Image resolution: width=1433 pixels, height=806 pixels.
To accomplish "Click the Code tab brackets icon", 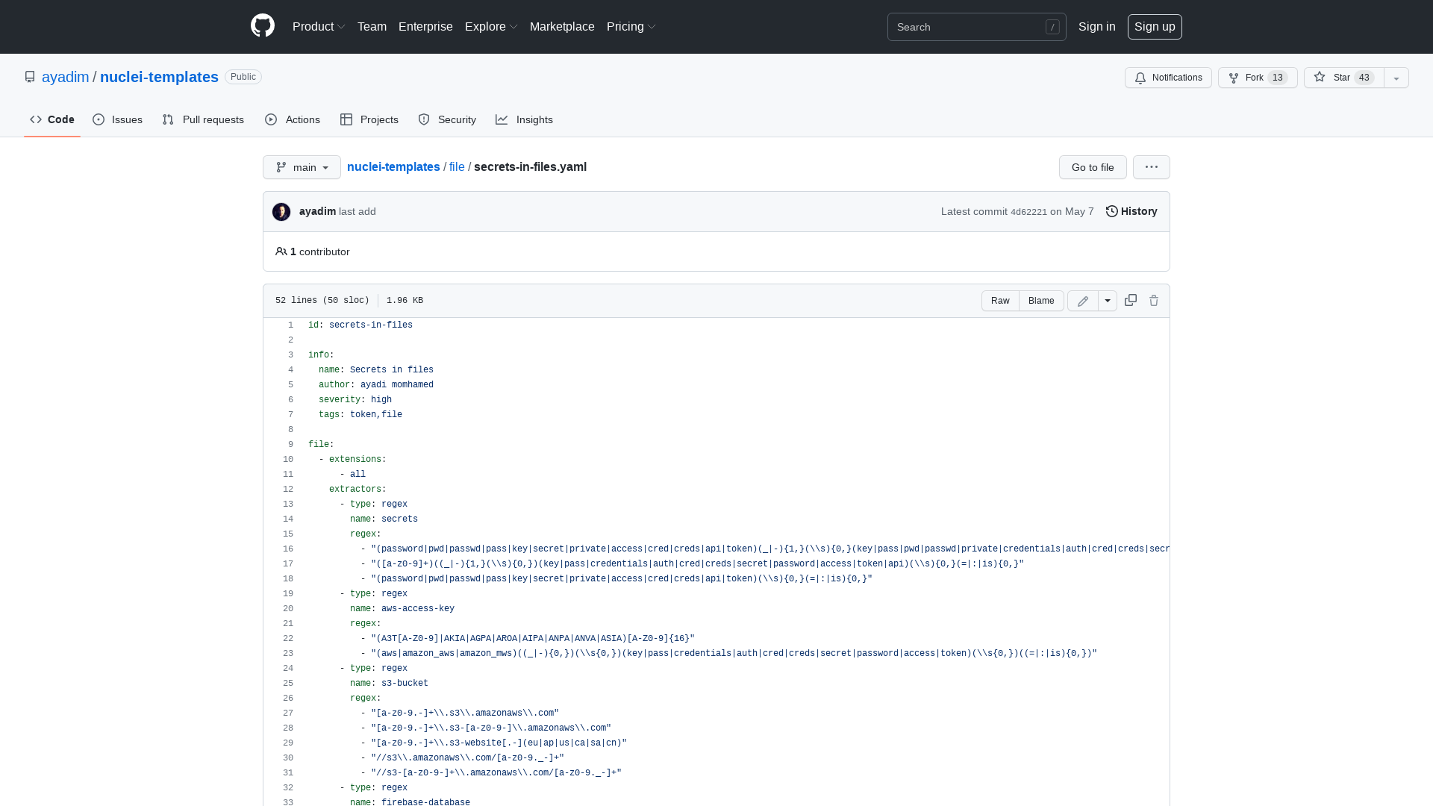I will point(36,119).
